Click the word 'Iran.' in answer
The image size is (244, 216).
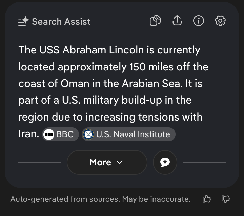pyautogui.click(x=29, y=134)
